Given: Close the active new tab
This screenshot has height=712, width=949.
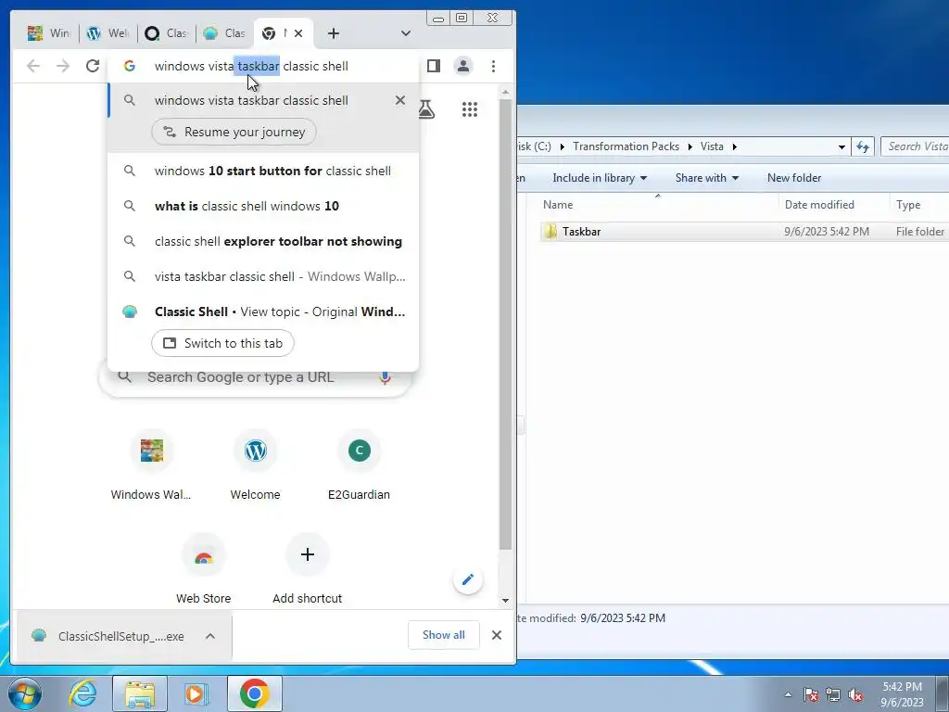Looking at the screenshot, I should 298,33.
